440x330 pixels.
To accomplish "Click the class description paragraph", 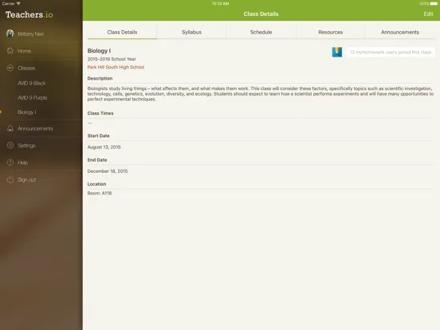I will click(x=261, y=94).
